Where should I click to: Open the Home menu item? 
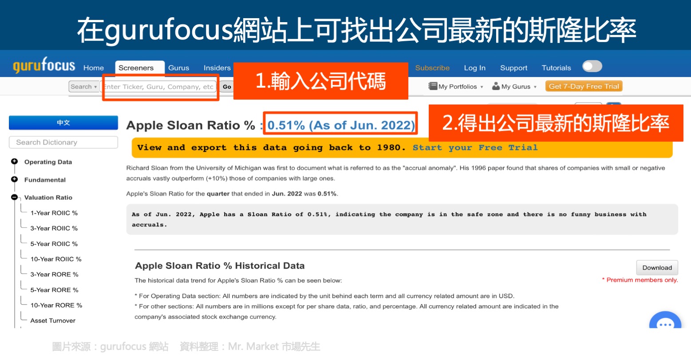click(x=94, y=68)
